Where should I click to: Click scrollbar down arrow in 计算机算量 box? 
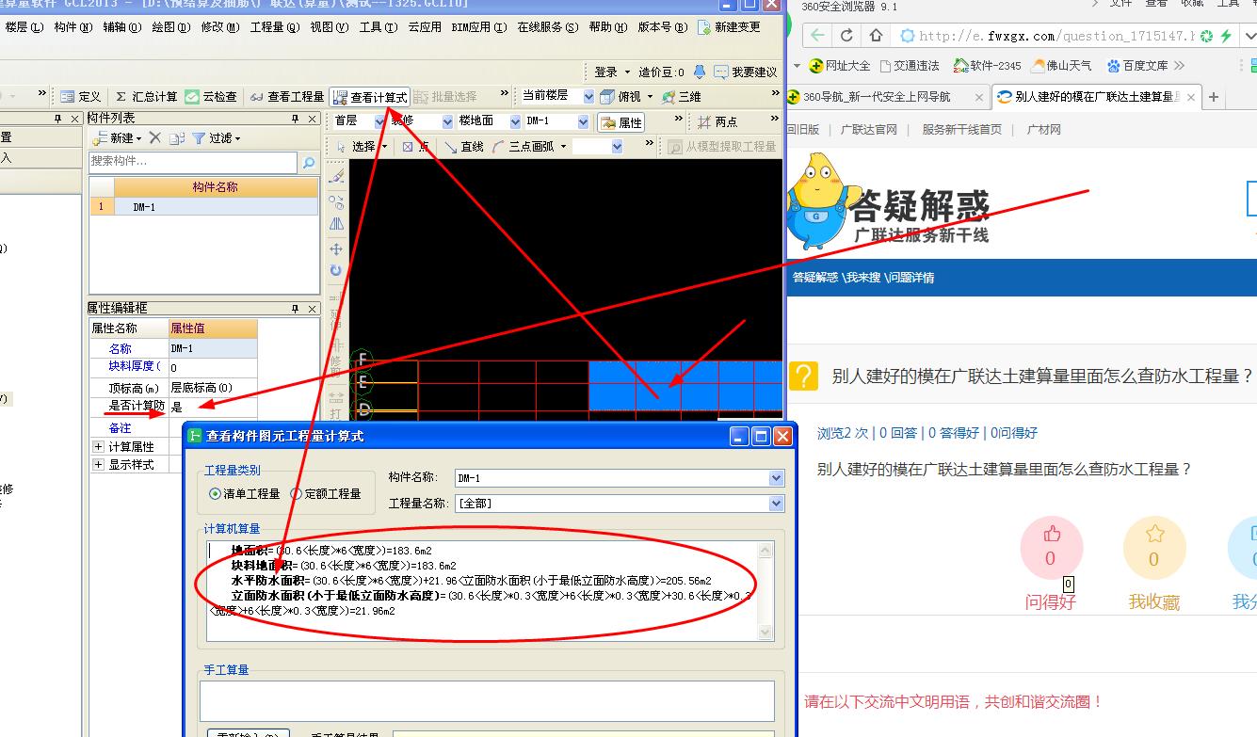(765, 633)
